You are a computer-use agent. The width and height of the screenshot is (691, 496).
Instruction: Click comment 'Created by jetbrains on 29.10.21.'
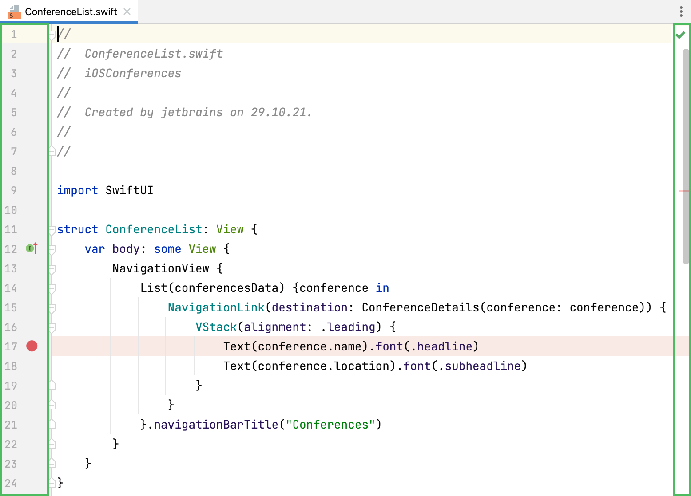point(198,112)
